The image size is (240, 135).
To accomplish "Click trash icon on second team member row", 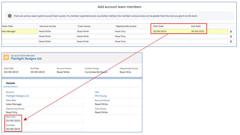I will point(231,37).
